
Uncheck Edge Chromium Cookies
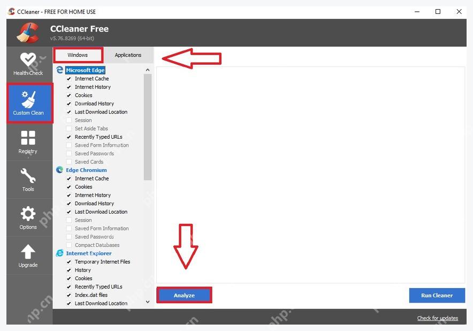tap(69, 187)
